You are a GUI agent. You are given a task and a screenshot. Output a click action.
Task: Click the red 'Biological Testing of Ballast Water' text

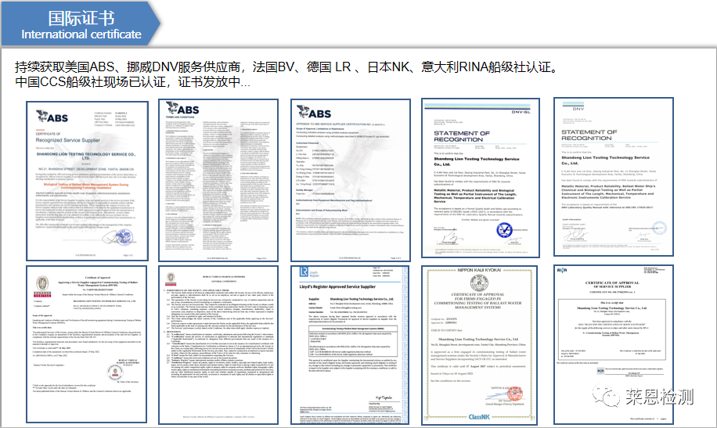[85, 185]
